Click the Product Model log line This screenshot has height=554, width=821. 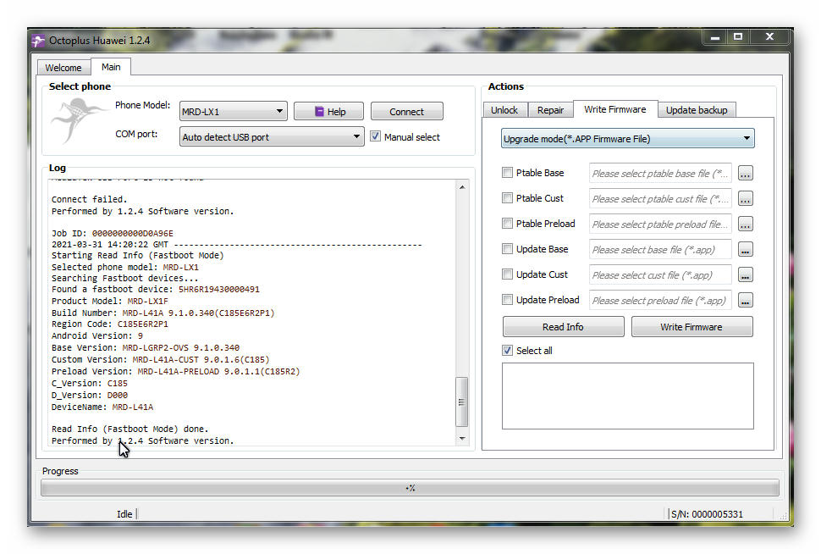tap(109, 302)
